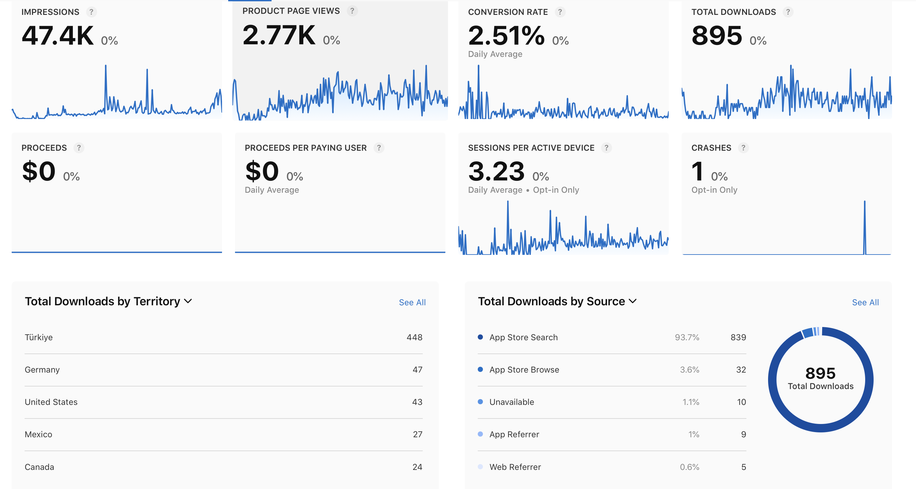Image resolution: width=916 pixels, height=489 pixels.
Task: Select the Web Referrer source row
Action: click(x=612, y=467)
